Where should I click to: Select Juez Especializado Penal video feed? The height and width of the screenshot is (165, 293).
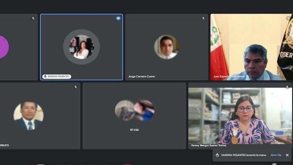tap(251, 47)
